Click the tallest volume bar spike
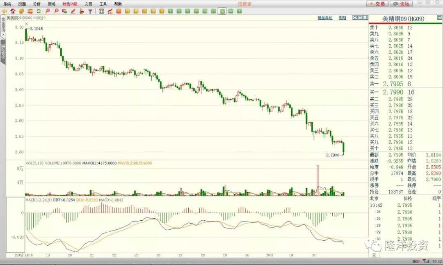Viewport: 443px width, 265px height. tap(317, 180)
